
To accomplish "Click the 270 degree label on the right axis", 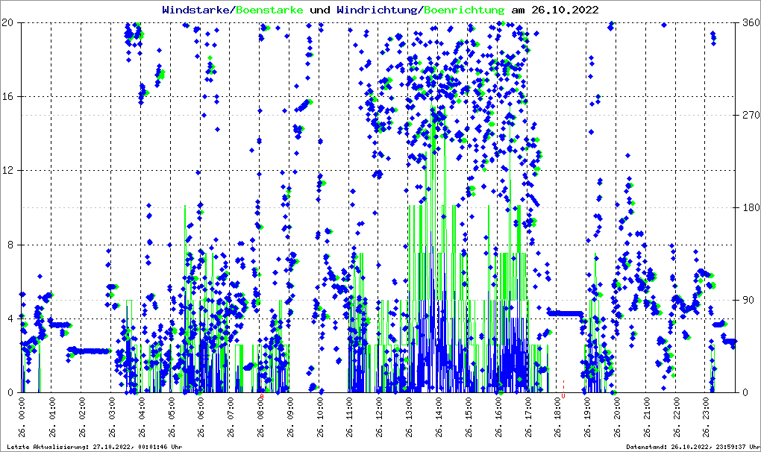I will click(x=750, y=115).
